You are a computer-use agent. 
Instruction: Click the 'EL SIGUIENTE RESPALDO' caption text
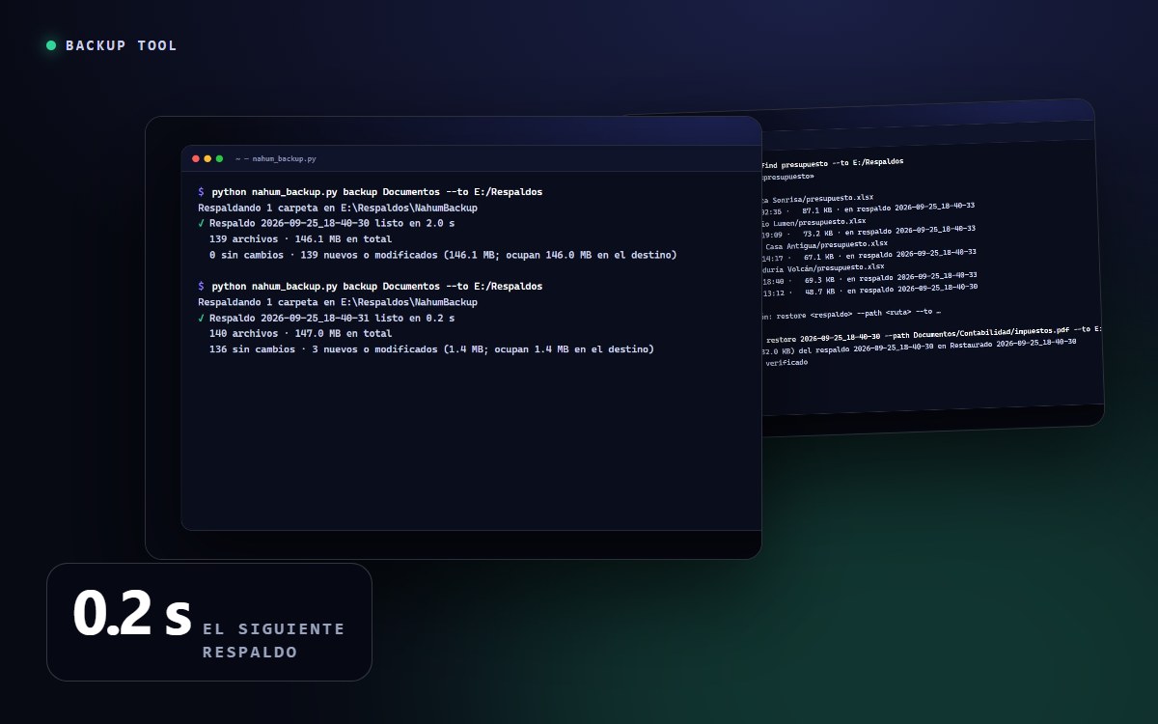pyautogui.click(x=273, y=641)
